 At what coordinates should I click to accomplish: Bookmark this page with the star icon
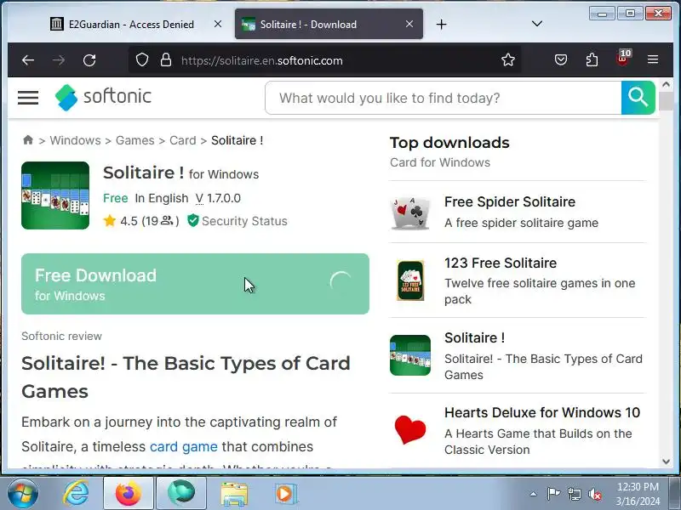[508, 59]
